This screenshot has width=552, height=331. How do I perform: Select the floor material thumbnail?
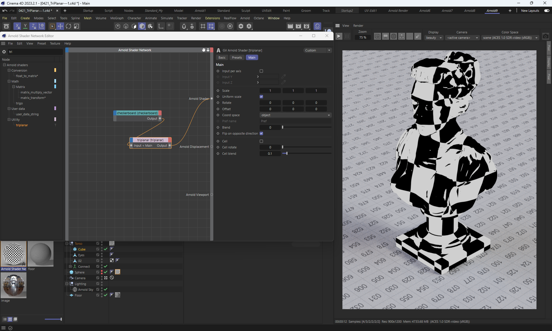pos(41,254)
